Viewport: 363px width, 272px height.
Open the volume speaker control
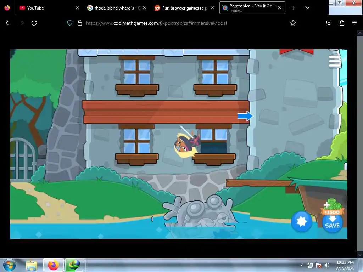coord(327,265)
